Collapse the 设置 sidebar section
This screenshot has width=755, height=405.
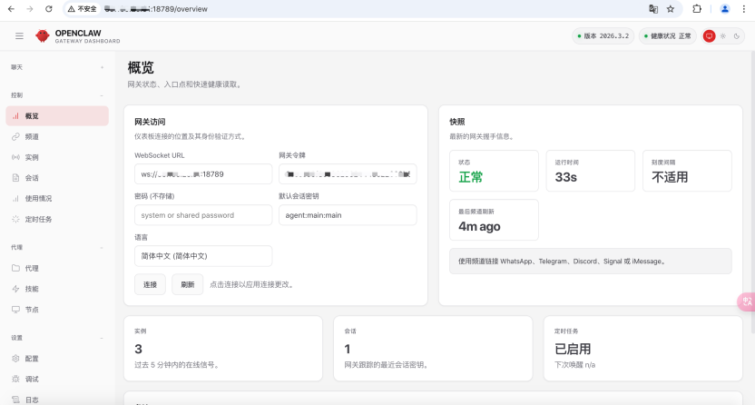pyautogui.click(x=57, y=338)
